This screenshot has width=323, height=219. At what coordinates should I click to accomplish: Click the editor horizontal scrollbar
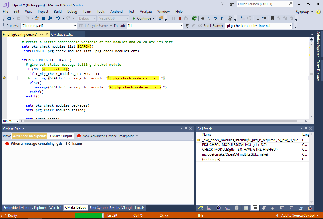[x=160, y=121]
